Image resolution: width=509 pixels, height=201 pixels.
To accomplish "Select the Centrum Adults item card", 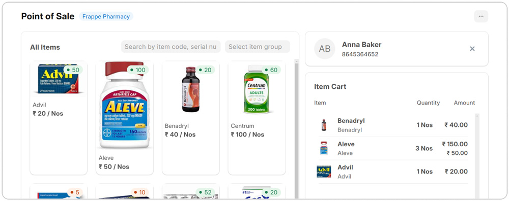I will click(x=257, y=118).
